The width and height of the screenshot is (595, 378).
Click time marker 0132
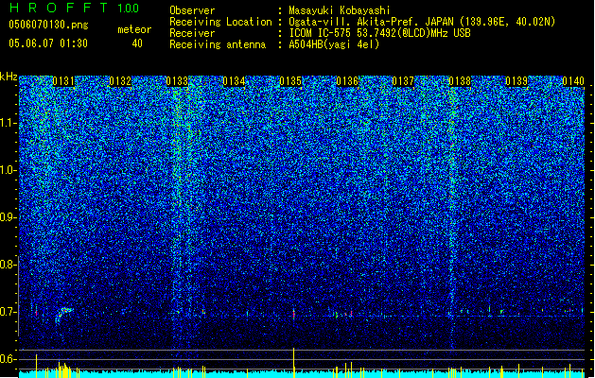[x=120, y=81]
